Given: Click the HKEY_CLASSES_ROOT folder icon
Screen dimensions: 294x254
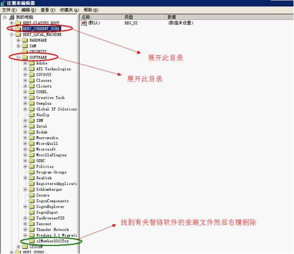Looking at the screenshot, I should click(18, 23).
